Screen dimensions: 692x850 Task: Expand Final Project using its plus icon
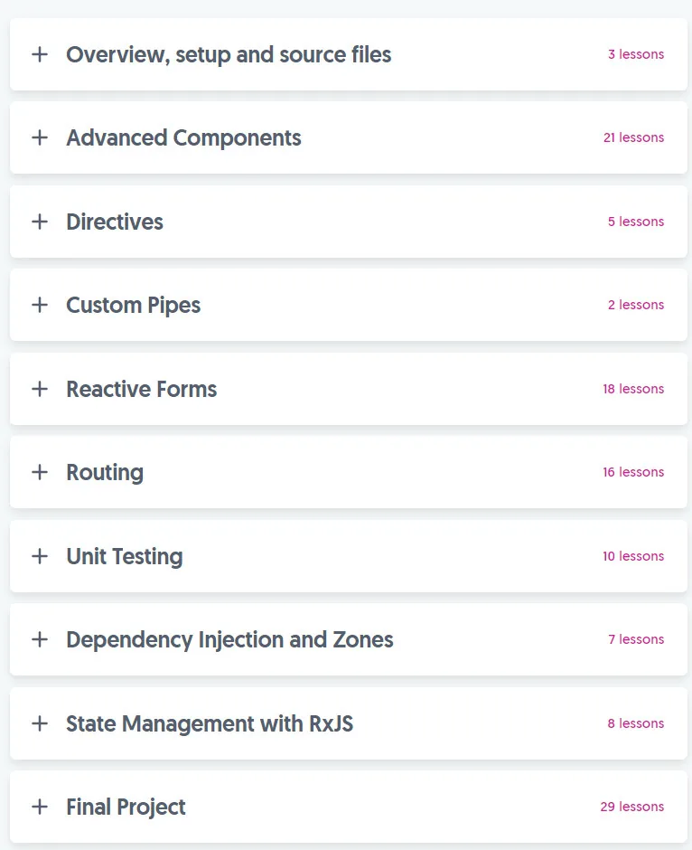pos(40,807)
